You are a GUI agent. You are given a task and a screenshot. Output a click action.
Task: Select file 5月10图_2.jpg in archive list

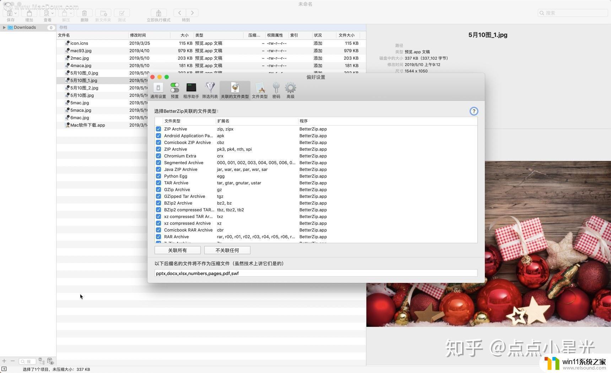102,88
